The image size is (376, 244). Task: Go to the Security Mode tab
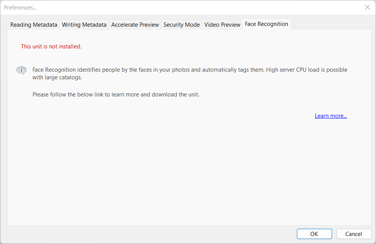tap(182, 25)
